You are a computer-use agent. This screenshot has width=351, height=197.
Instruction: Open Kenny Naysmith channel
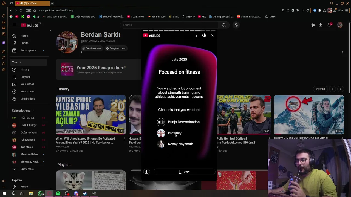[x=175, y=144]
